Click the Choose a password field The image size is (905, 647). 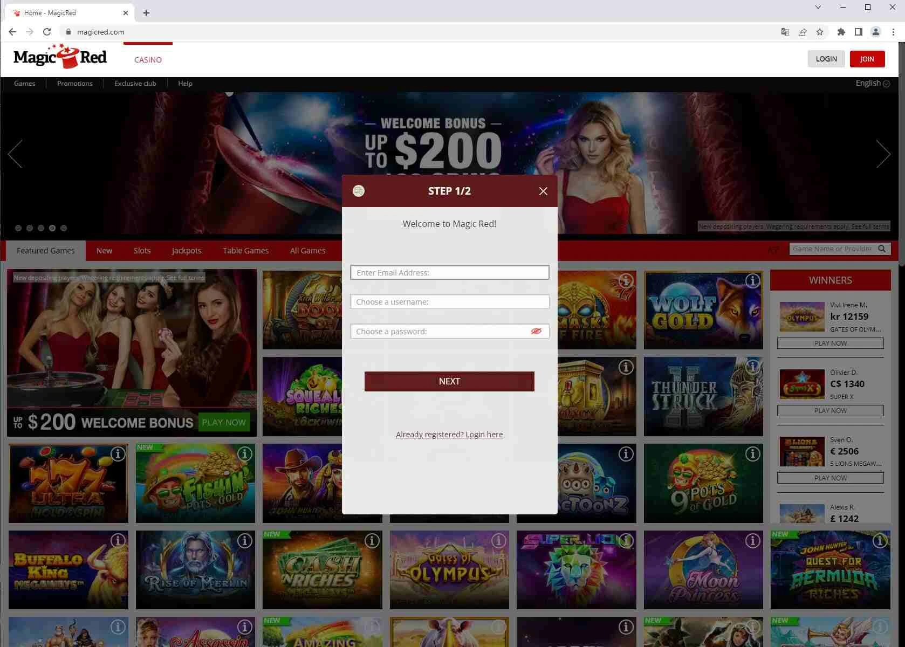(450, 331)
